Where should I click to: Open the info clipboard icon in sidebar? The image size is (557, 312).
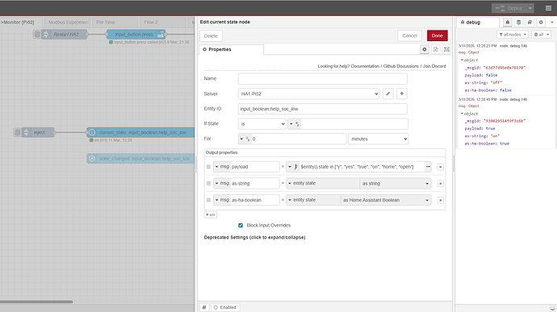(x=518, y=22)
